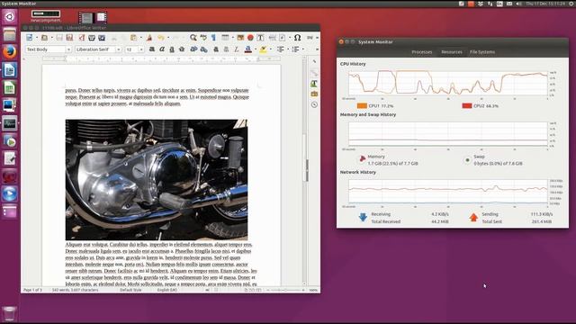
Task: Switch to Resources tab in System Monitor
Action: point(452,52)
